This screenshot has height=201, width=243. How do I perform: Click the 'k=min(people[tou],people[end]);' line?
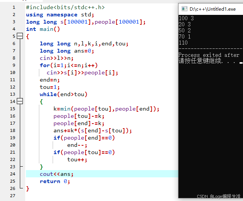(106, 109)
